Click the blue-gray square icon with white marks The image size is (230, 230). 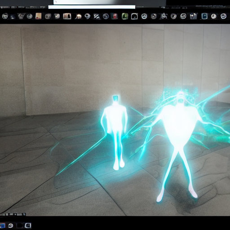(x=193, y=16)
